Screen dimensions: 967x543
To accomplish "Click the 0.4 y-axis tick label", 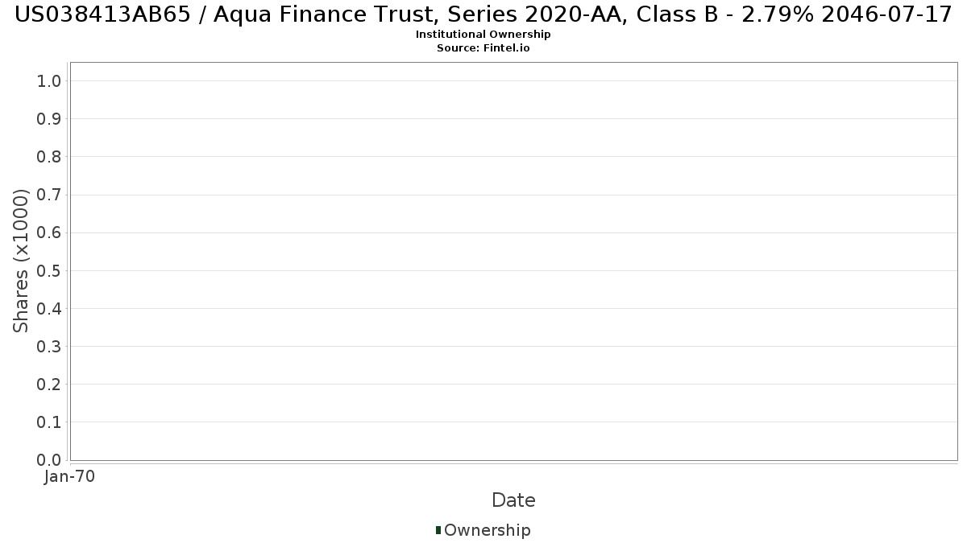I will click(49, 309).
